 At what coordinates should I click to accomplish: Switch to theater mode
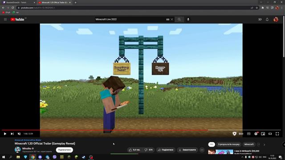(270, 134)
